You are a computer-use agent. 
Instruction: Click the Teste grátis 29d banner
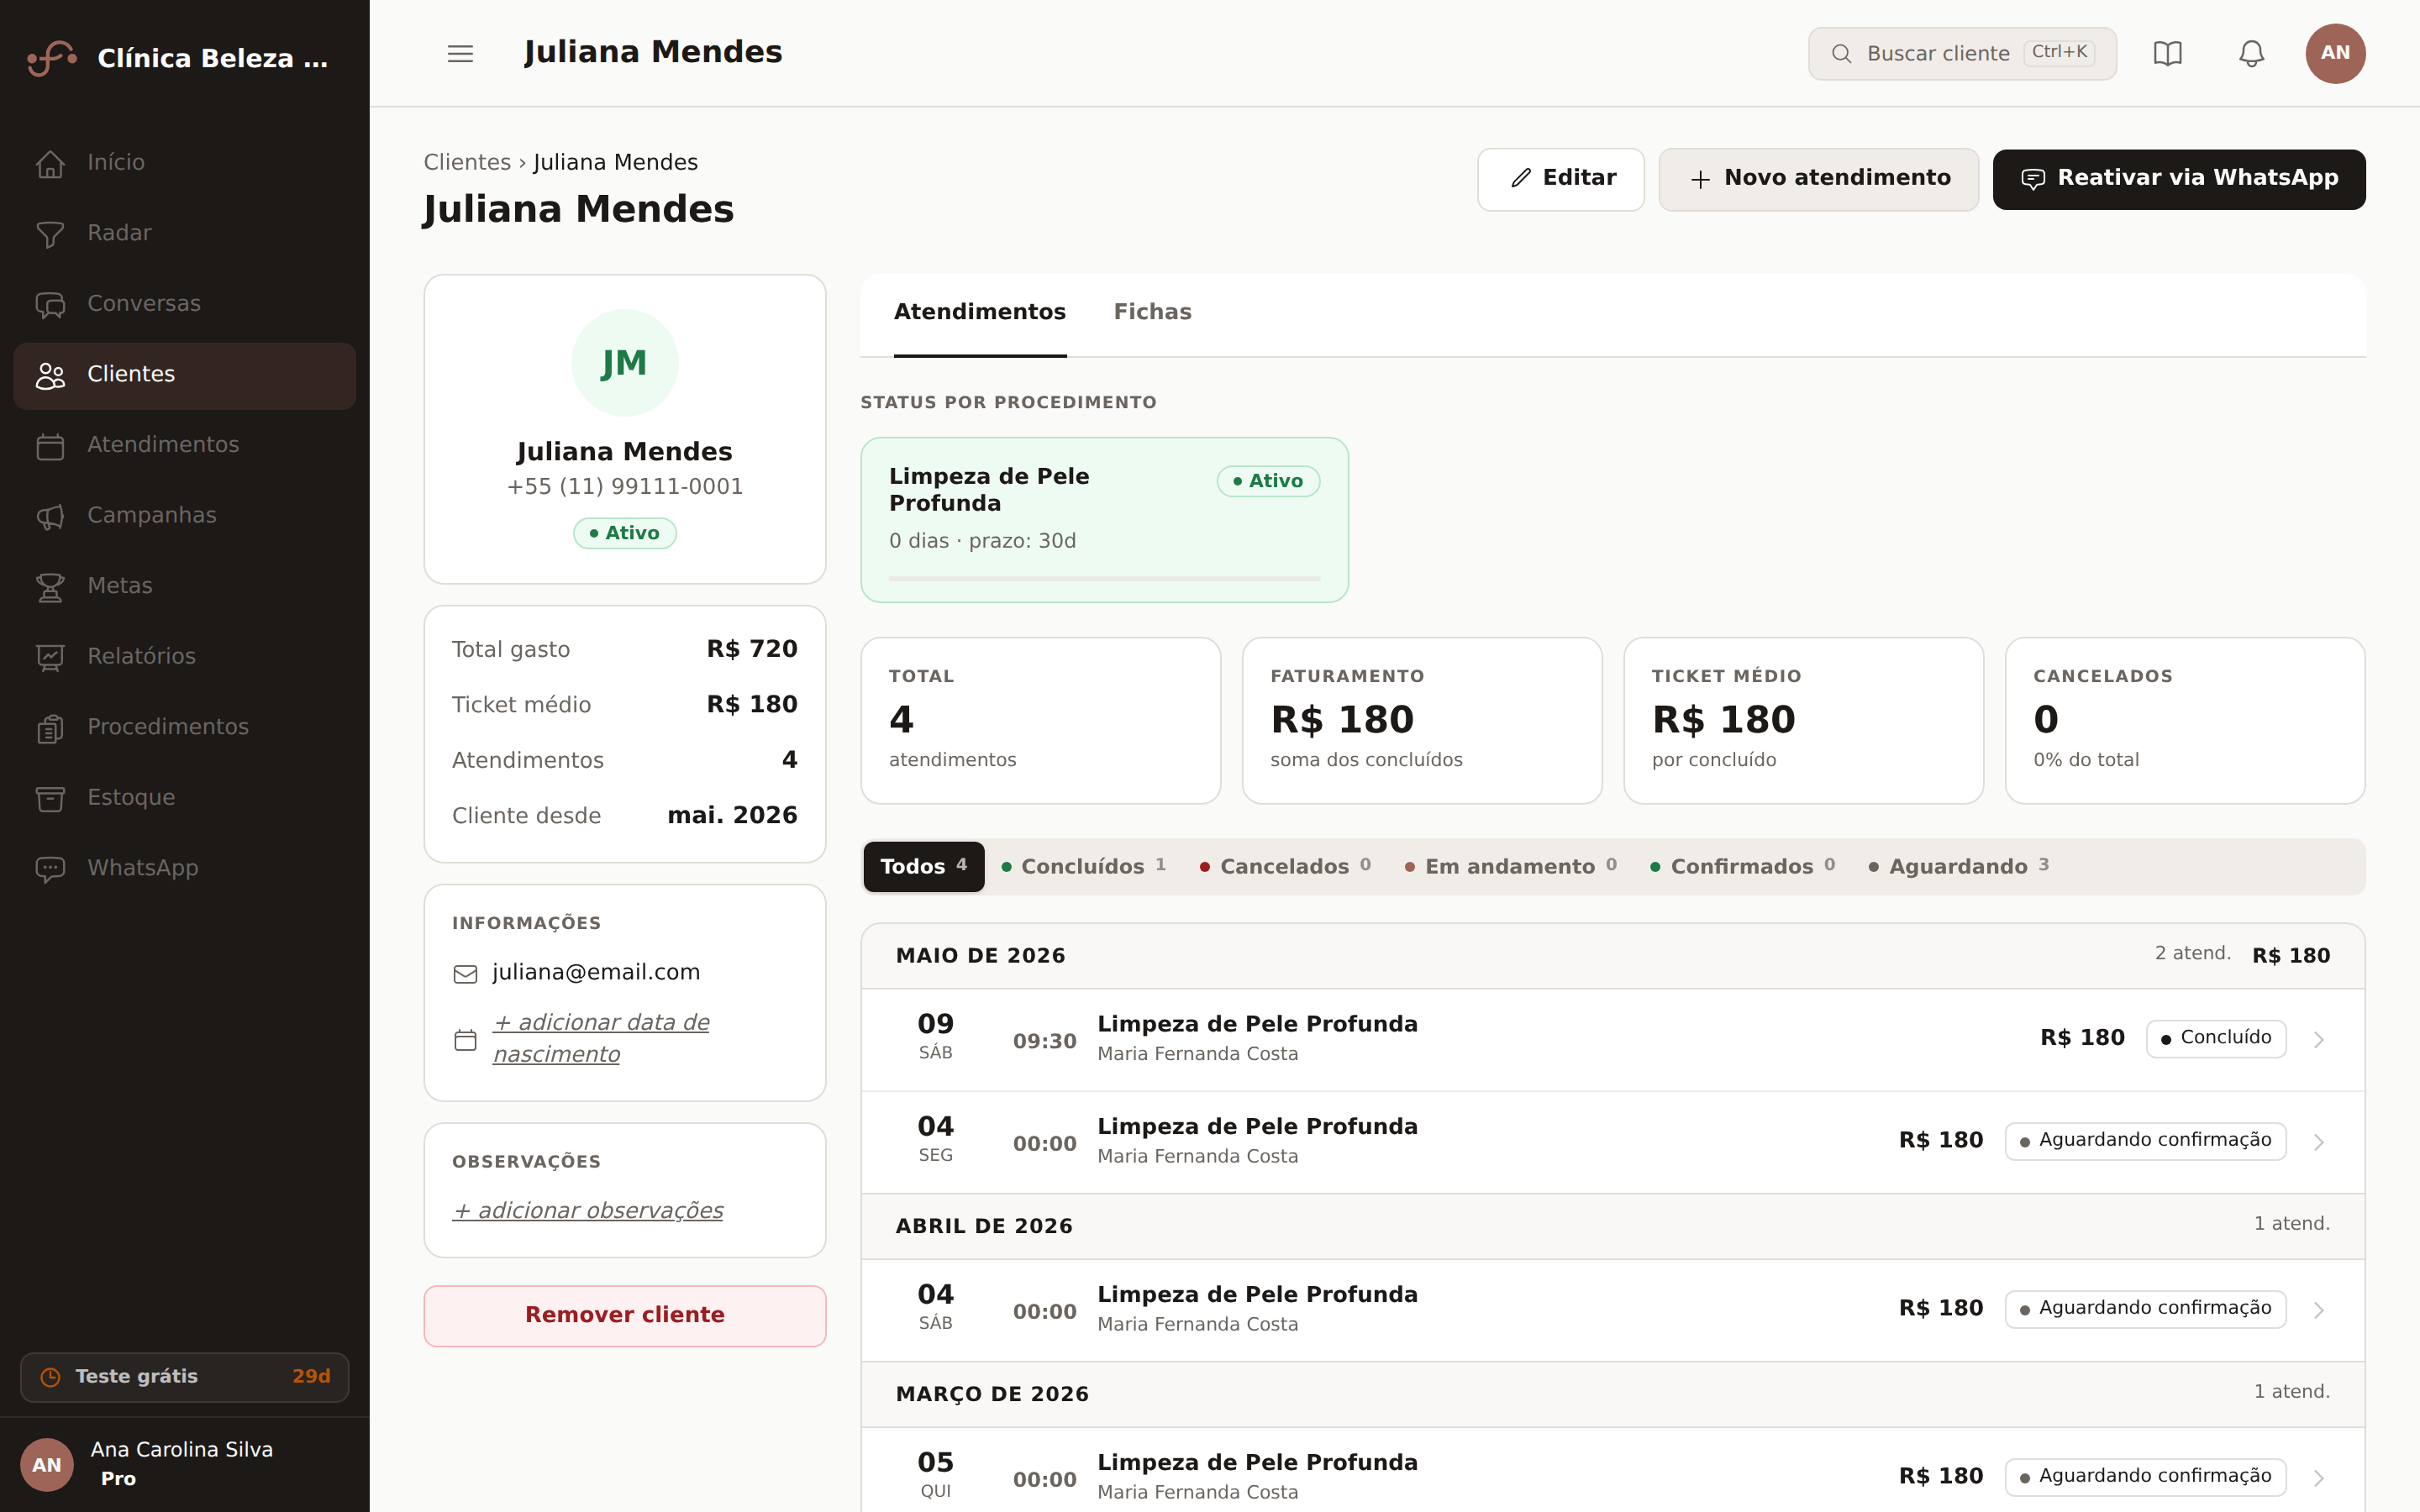[x=184, y=1377]
